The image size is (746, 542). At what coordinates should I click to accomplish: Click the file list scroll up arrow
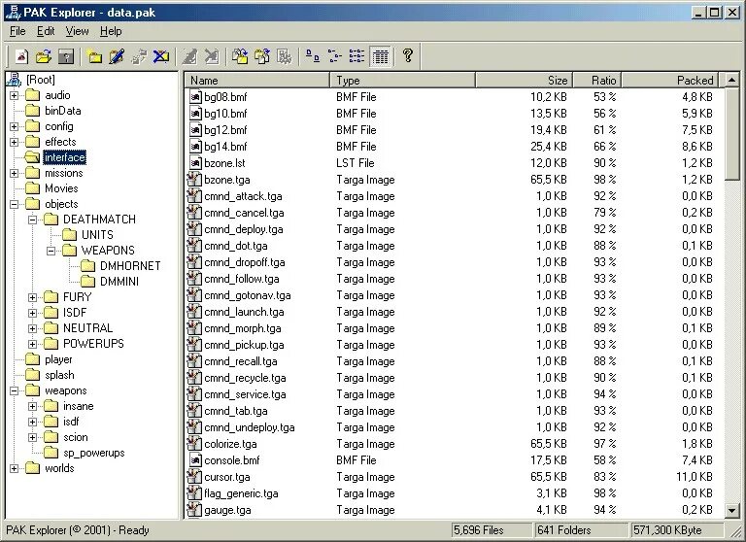pyautogui.click(x=732, y=80)
